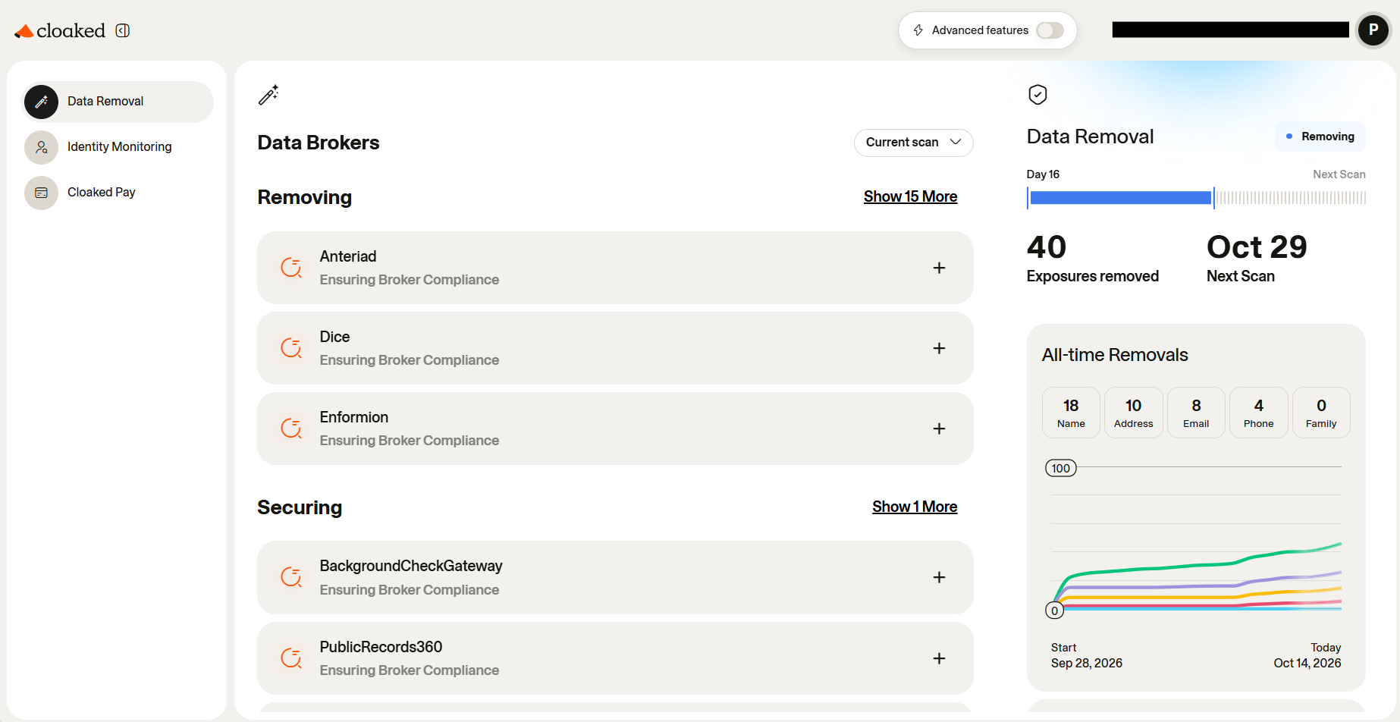Click the 40 Exposures removed figure
The width and height of the screenshot is (1400, 722).
[1093, 258]
